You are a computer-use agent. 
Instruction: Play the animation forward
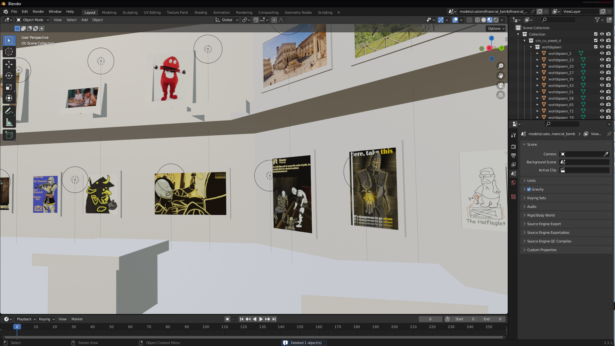click(x=261, y=319)
